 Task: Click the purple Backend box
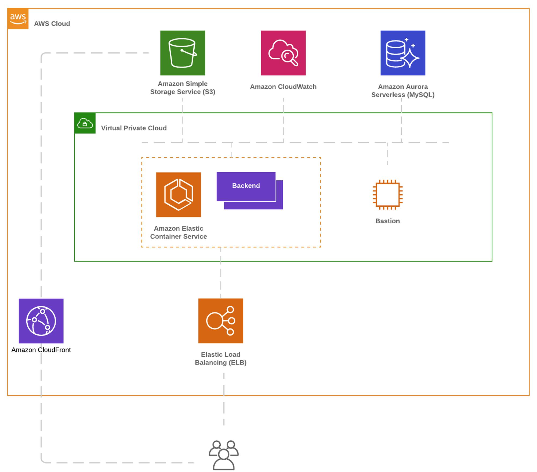[246, 186]
